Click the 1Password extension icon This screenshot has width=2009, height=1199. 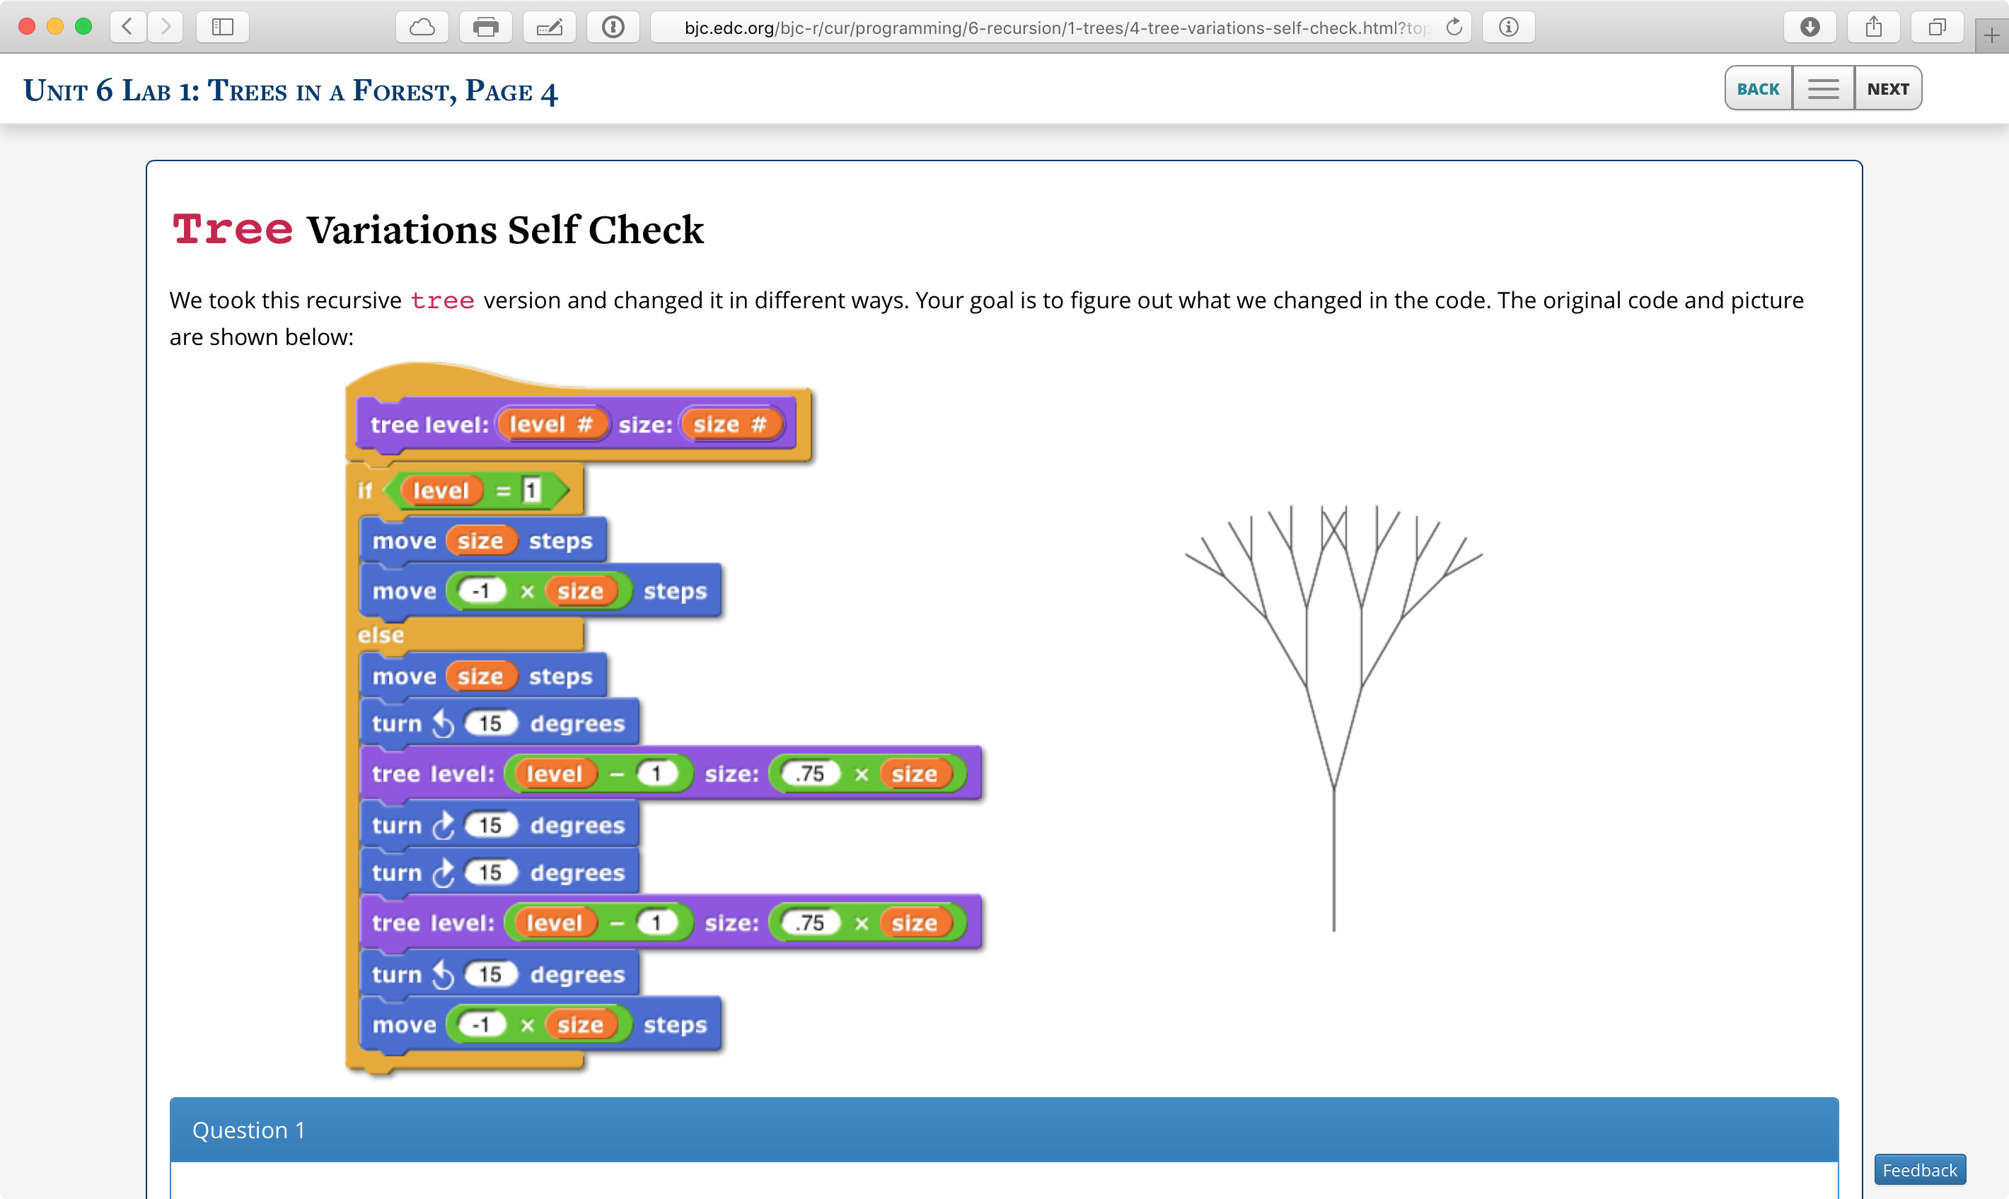(x=613, y=27)
